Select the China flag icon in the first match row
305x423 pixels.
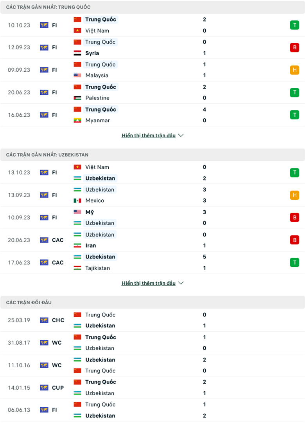point(77,19)
